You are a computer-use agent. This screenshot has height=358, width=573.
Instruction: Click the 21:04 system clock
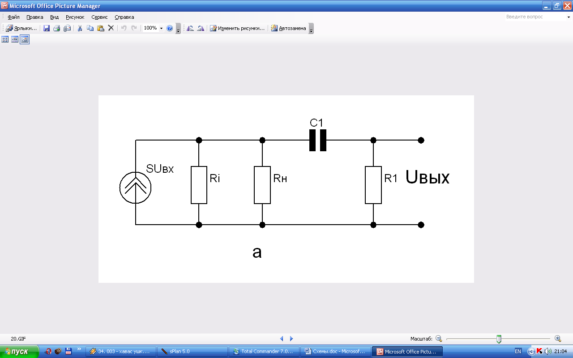coord(561,352)
